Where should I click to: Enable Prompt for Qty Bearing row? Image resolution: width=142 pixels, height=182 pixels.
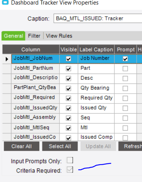pyautogui.click(x=125, y=88)
